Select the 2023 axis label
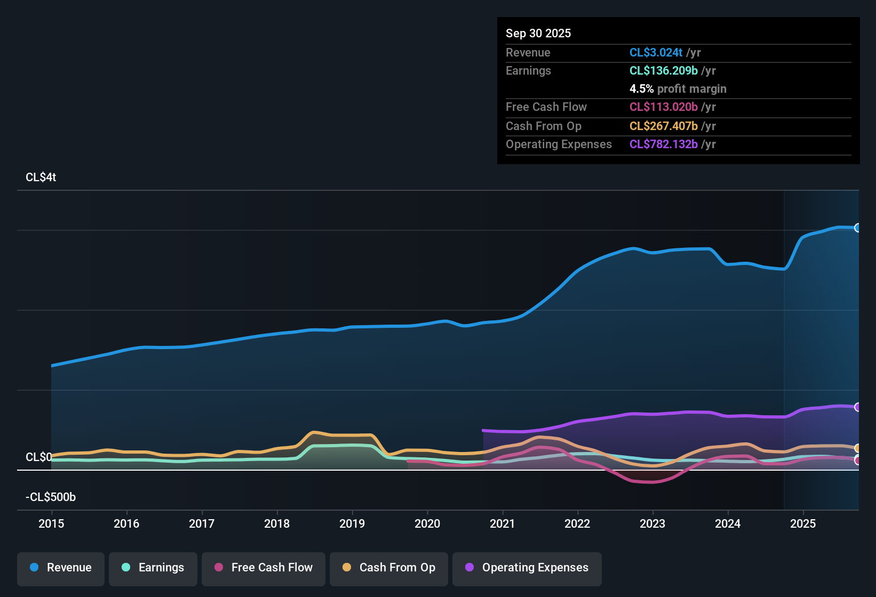 pos(652,524)
